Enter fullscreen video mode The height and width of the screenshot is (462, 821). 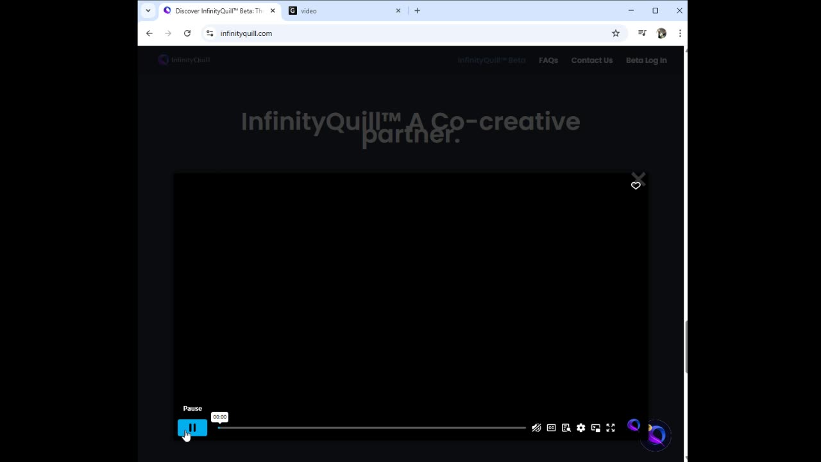pyautogui.click(x=611, y=428)
